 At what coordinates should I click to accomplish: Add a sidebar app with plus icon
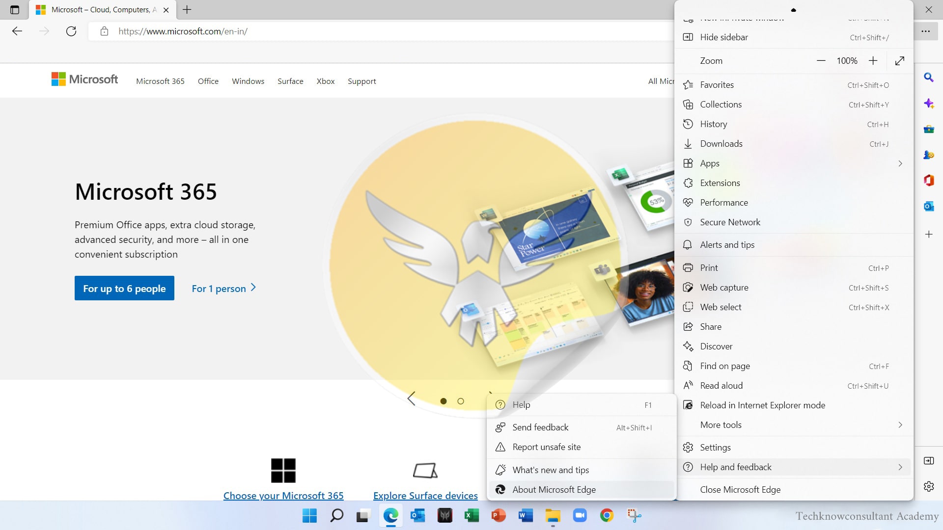point(928,235)
